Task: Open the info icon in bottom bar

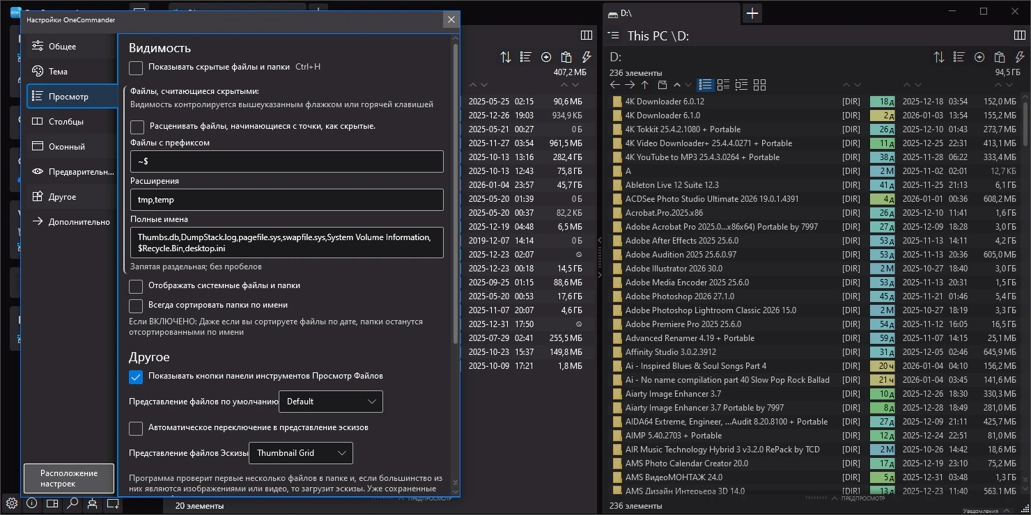Action: point(32,504)
